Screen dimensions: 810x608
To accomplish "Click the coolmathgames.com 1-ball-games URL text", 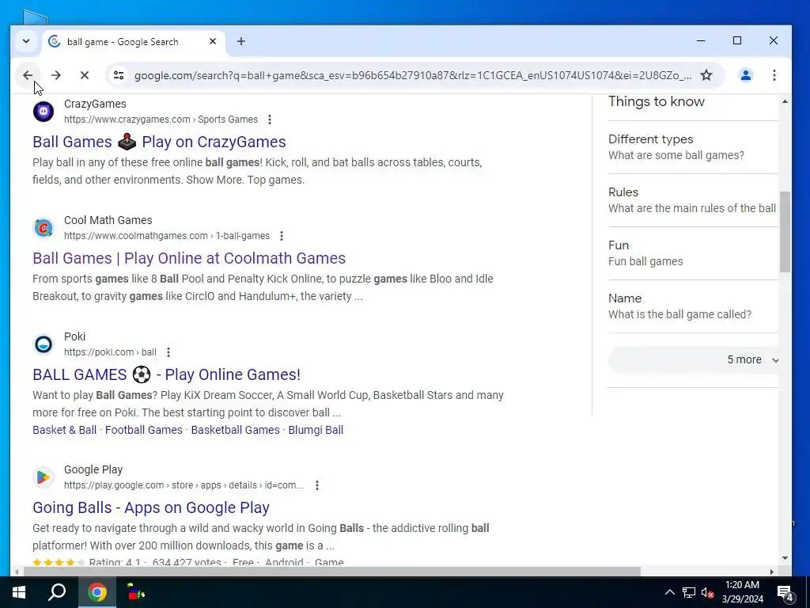I will [x=167, y=236].
